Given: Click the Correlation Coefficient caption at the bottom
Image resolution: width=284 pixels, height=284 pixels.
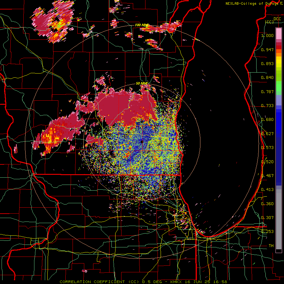Looking at the screenshot, I should (x=143, y=282).
